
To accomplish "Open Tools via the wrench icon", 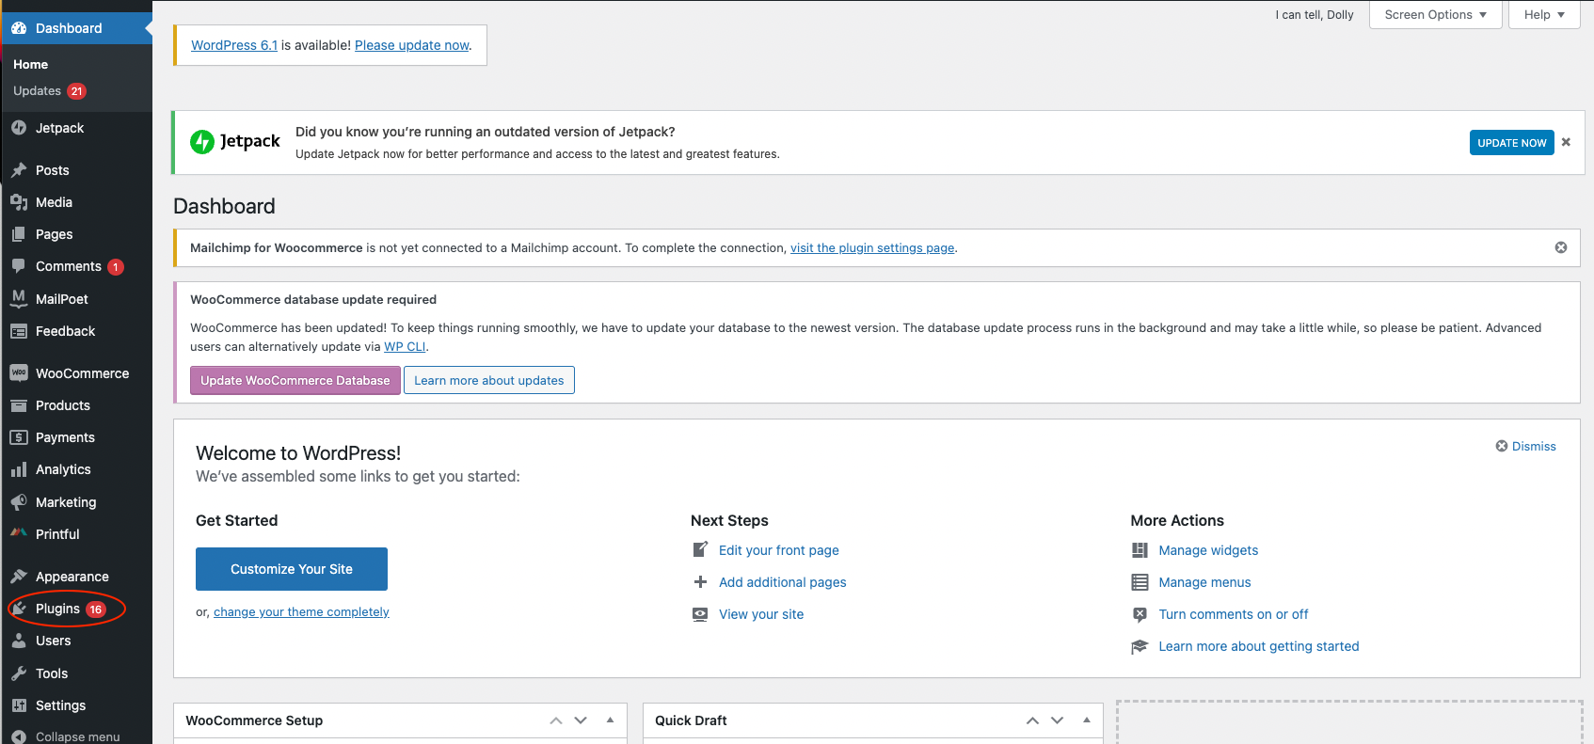I will tap(19, 673).
